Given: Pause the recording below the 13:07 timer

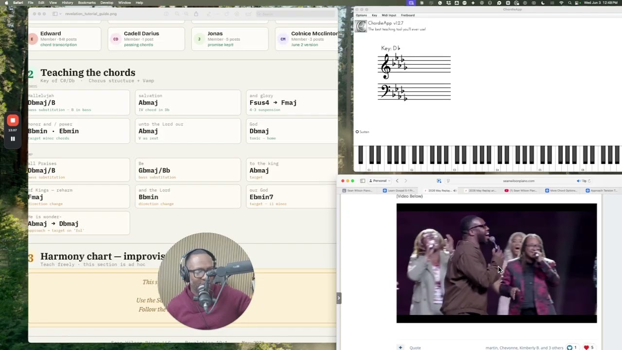Looking at the screenshot, I should click(x=13, y=139).
